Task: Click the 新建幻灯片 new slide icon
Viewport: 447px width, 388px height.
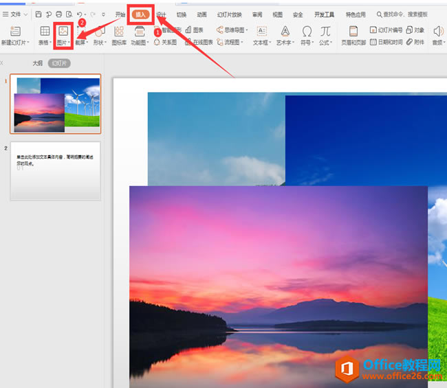Action: click(15, 32)
